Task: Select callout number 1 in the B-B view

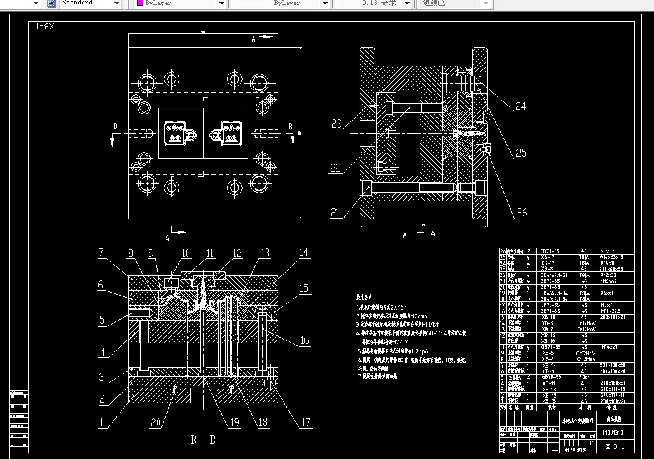Action: pos(101,423)
